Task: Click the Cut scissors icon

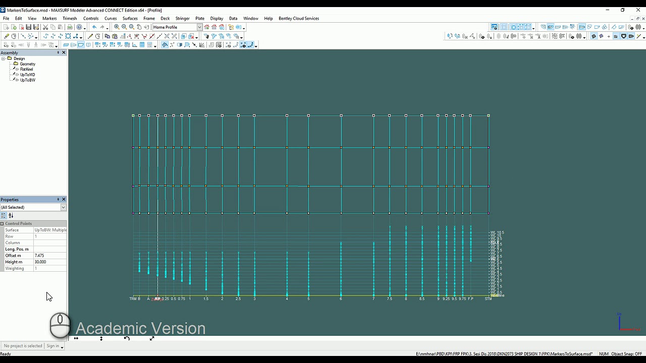Action: (45, 27)
